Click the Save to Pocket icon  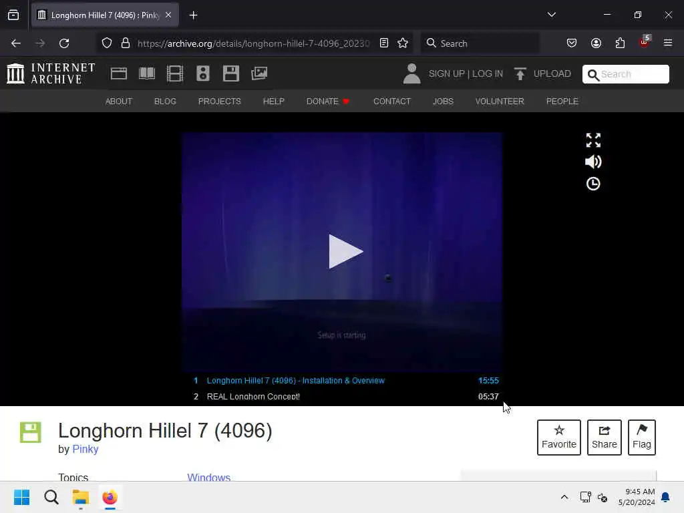pyautogui.click(x=572, y=43)
